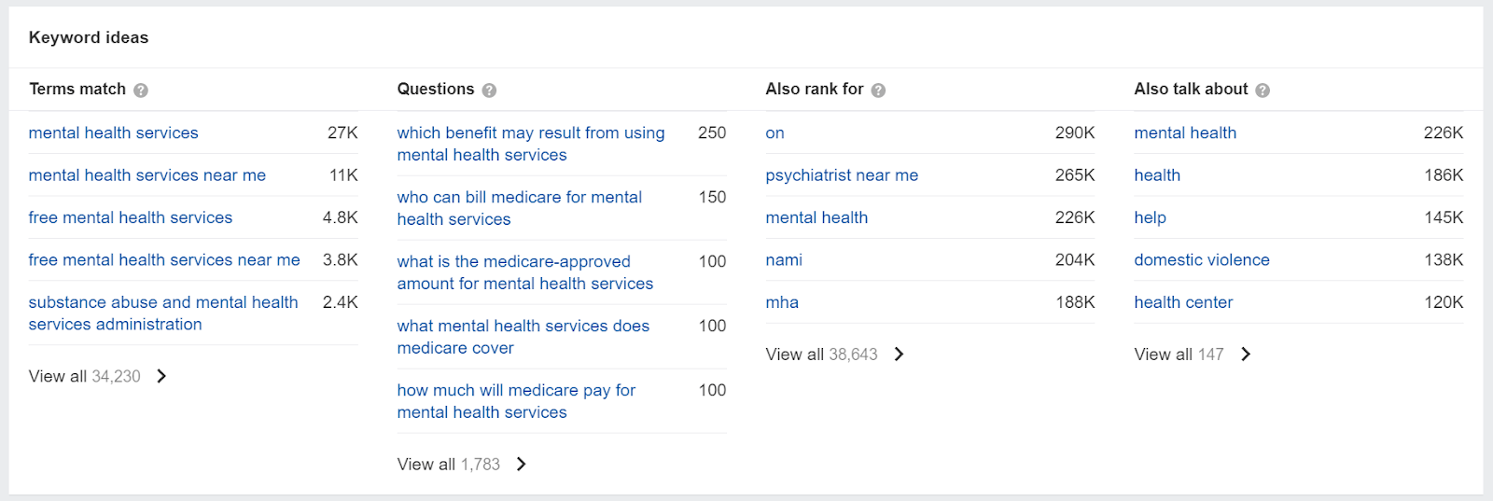Show the Also rank for help icon
The image size is (1493, 501).
pos(878,90)
